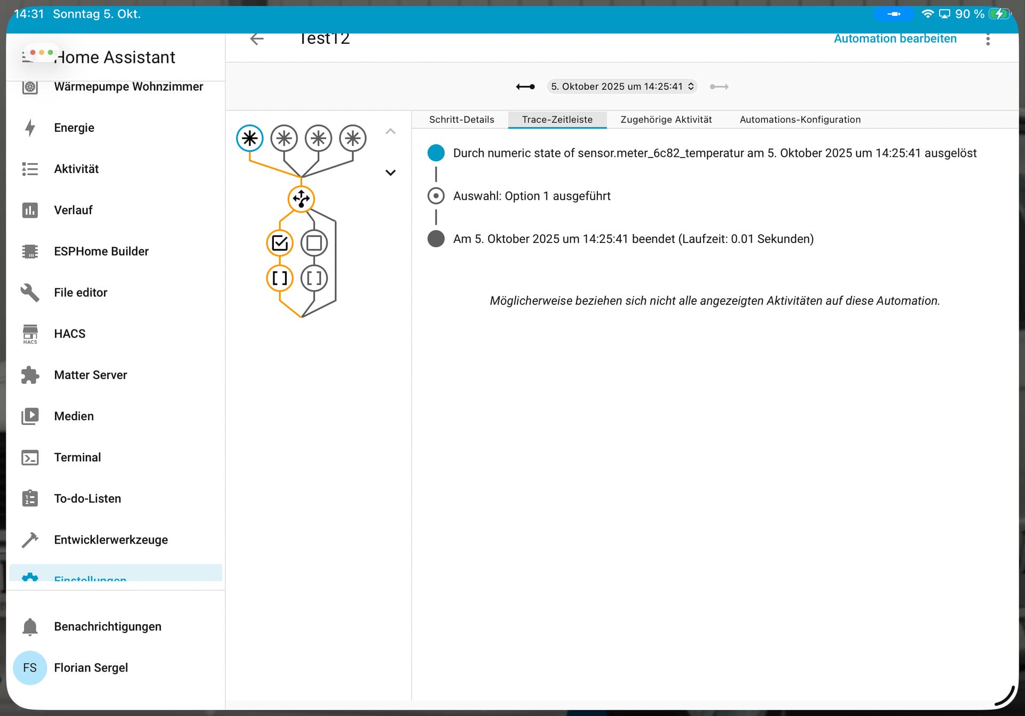
Task: Click the Automation bearbeiten link
Action: coord(895,39)
